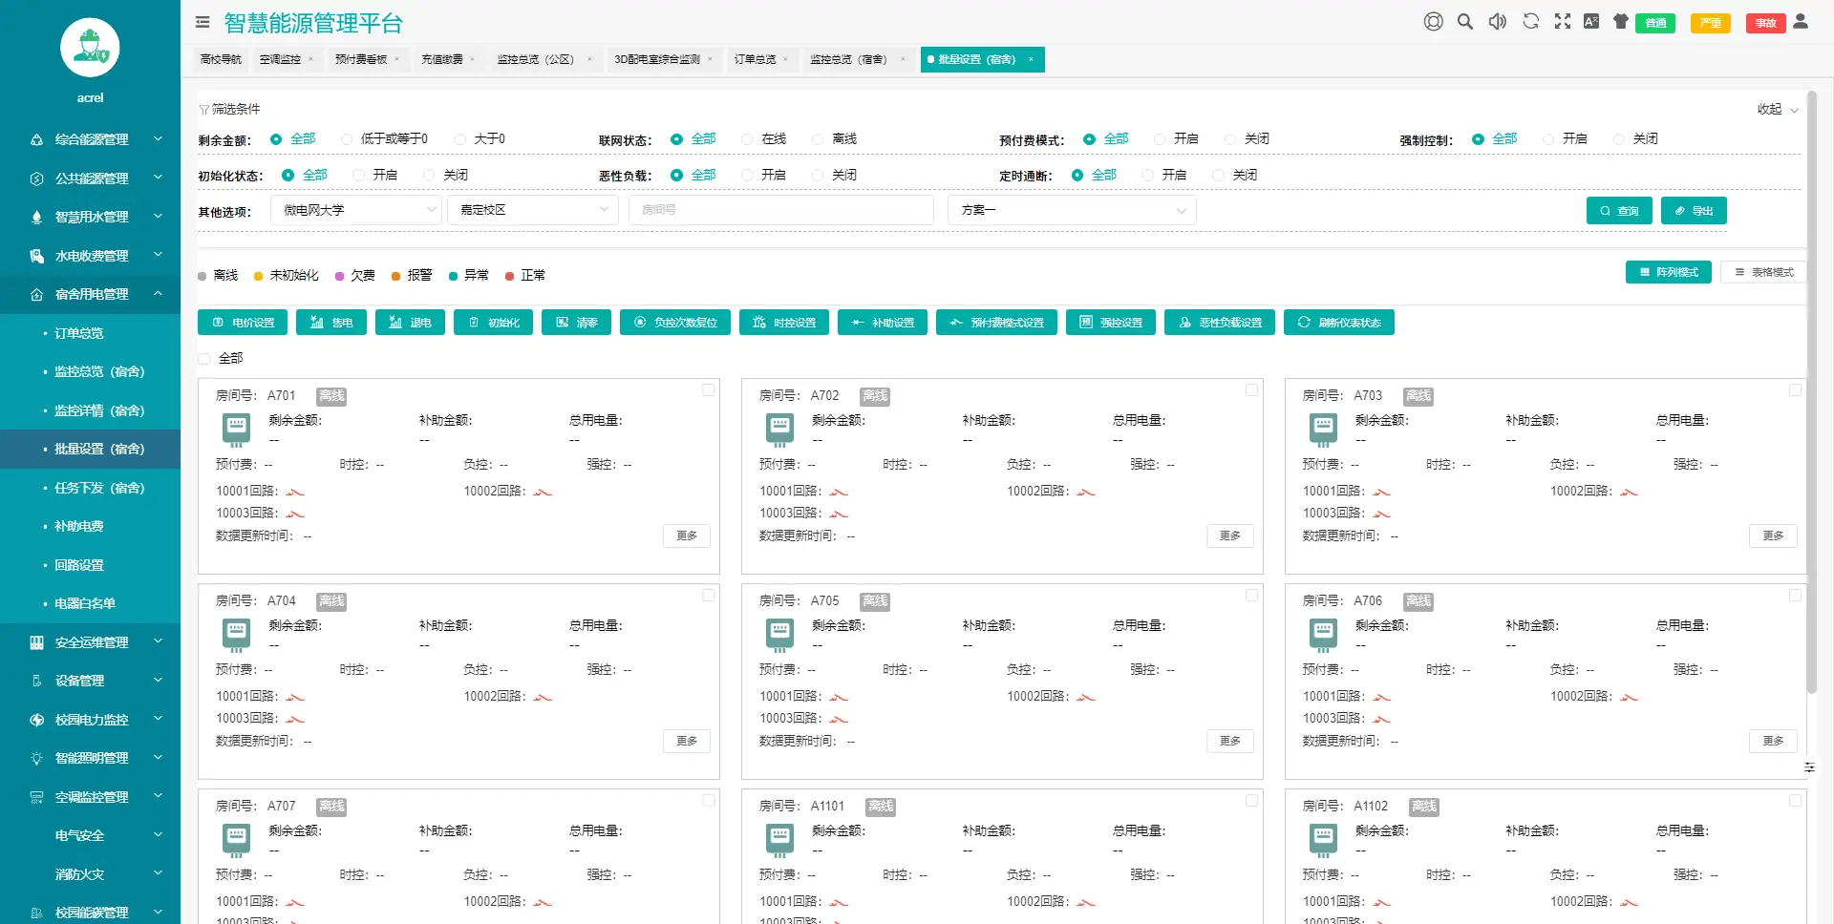Click the header refresh arrows icon

click(1530, 22)
